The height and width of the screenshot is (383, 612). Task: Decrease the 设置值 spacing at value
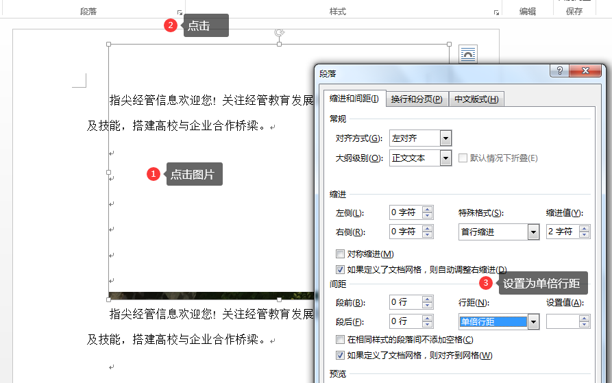point(585,325)
